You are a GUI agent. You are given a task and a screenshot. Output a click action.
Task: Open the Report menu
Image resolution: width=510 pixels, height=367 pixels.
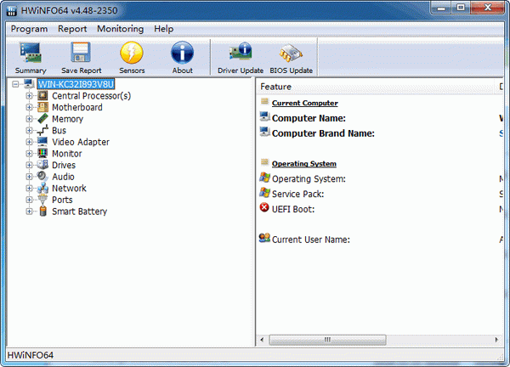point(72,28)
